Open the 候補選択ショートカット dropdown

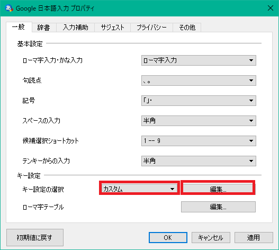(x=199, y=141)
